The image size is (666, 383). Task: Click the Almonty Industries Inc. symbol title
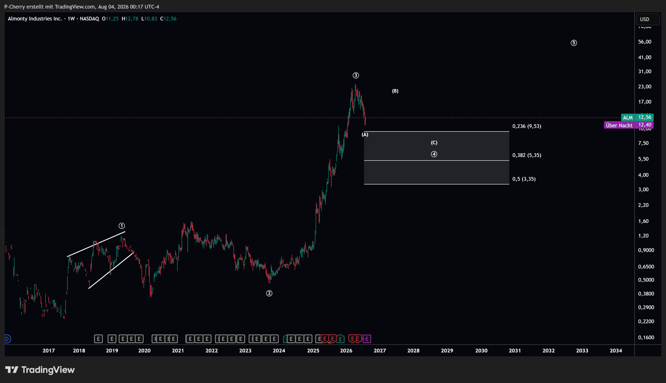pos(35,19)
